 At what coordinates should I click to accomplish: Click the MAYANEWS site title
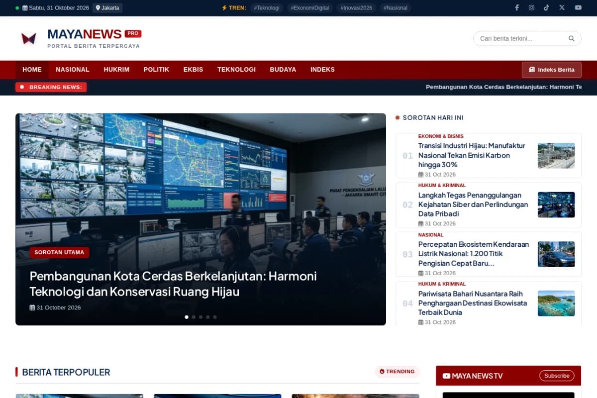pos(85,34)
